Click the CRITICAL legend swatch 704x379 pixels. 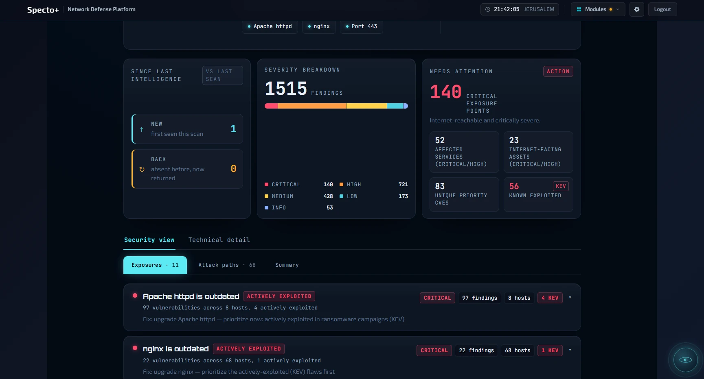266,185
